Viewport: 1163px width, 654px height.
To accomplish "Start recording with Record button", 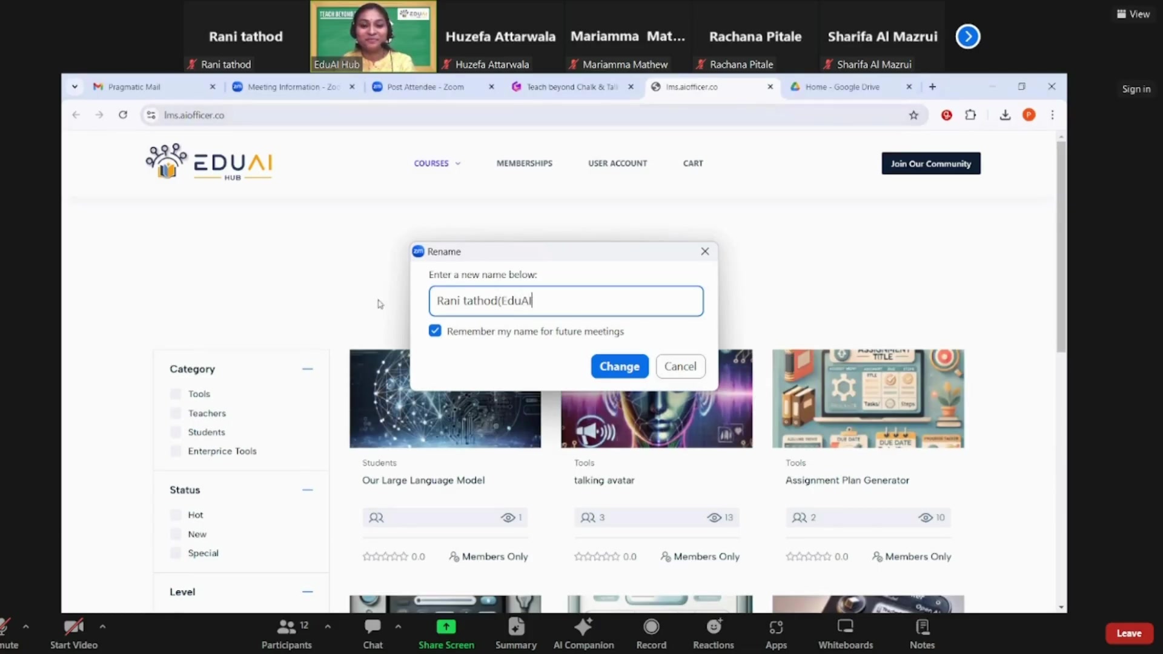I will pos(651,633).
